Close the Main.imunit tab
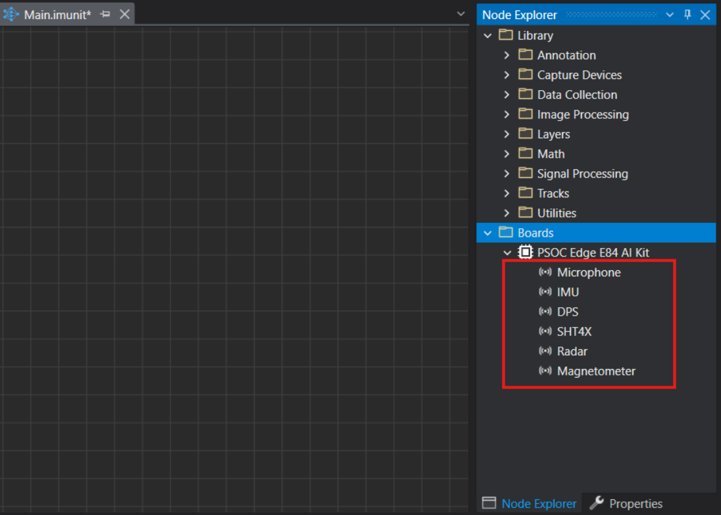This screenshot has height=515, width=721. click(124, 14)
